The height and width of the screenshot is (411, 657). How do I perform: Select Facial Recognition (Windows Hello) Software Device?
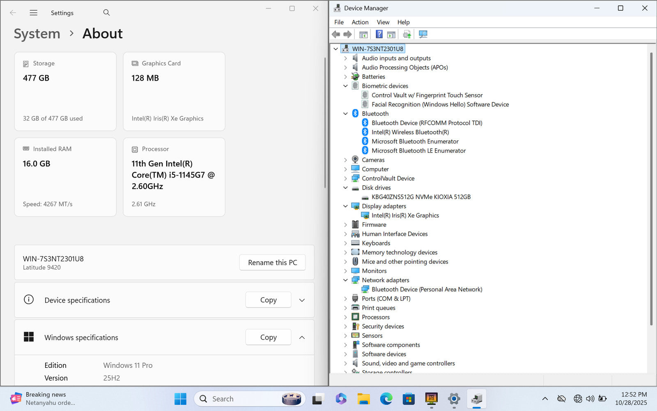click(x=440, y=104)
